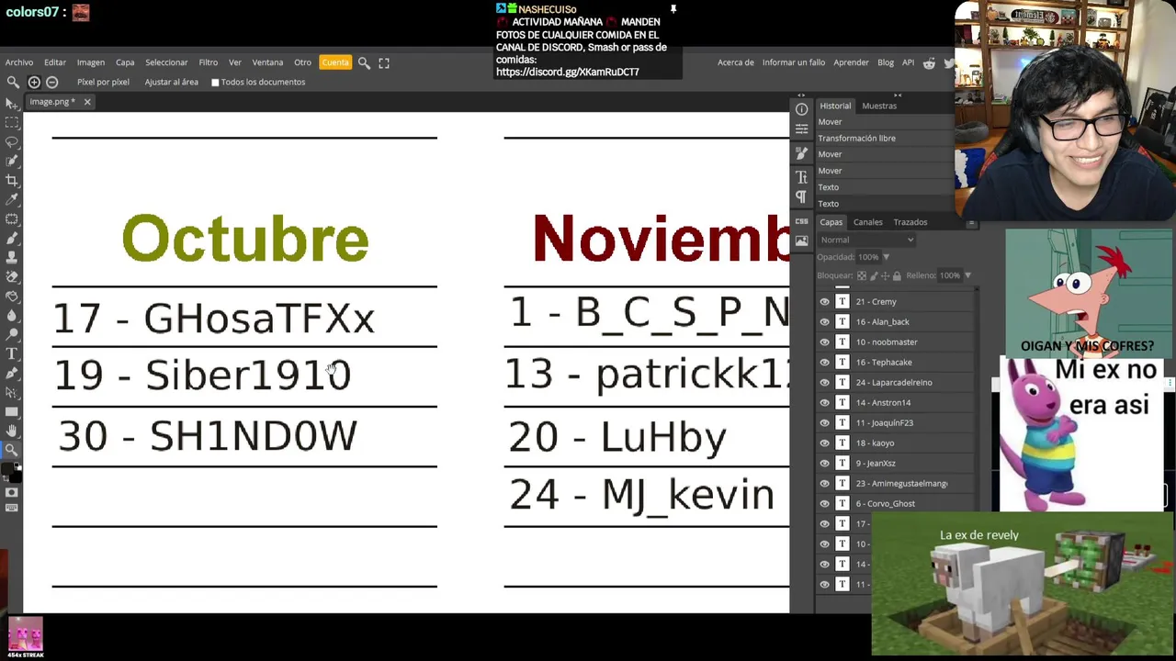Open the Paragraph panel icon
This screenshot has width=1176, height=661.
point(801,197)
